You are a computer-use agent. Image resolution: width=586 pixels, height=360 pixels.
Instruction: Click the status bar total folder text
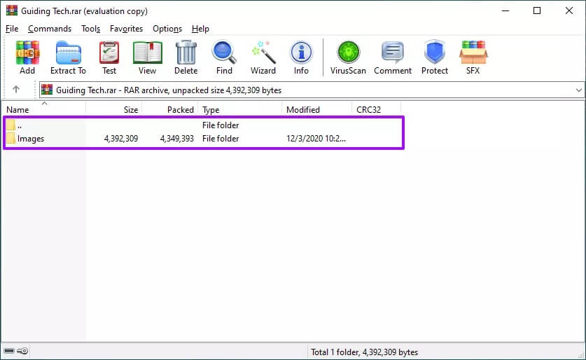[364, 352]
